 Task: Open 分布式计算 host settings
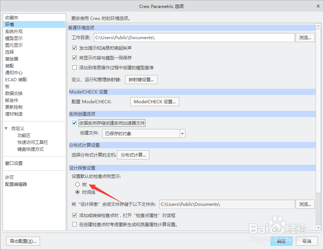(133, 155)
